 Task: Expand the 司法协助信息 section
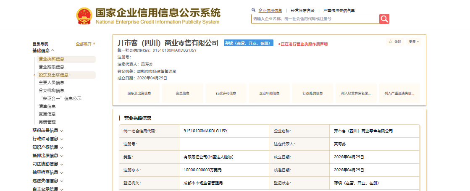tap(47, 164)
